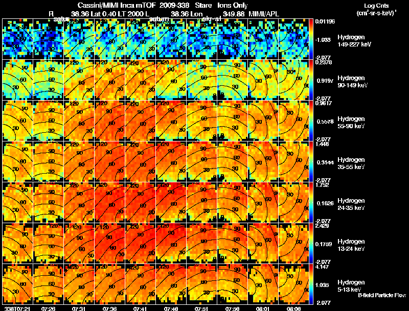The width and height of the screenshot is (409, 311).
Task: Click the 07:26 time label
Action: pyautogui.click(x=48, y=308)
